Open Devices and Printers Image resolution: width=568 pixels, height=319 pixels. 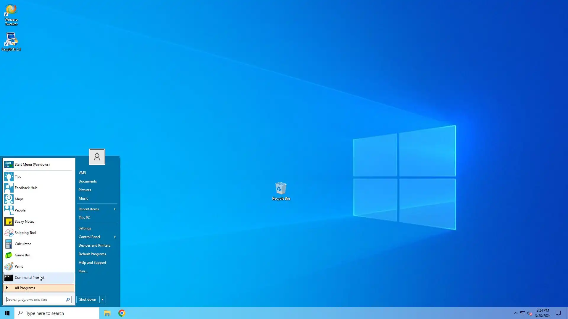(x=94, y=245)
